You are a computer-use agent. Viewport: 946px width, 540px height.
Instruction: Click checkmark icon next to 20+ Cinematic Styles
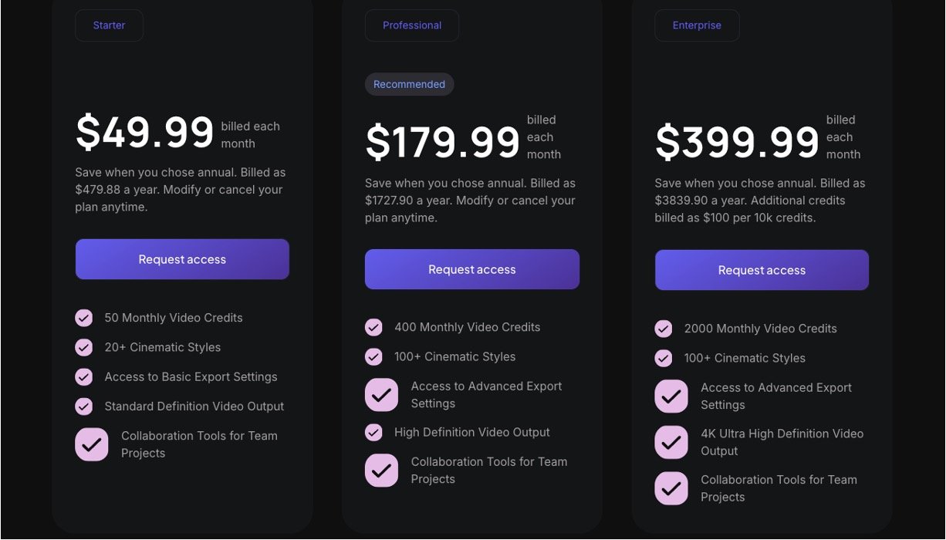pos(84,347)
